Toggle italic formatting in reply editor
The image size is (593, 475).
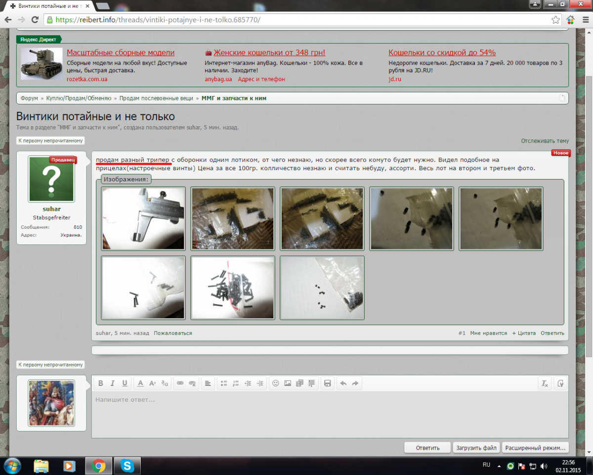coord(113,383)
